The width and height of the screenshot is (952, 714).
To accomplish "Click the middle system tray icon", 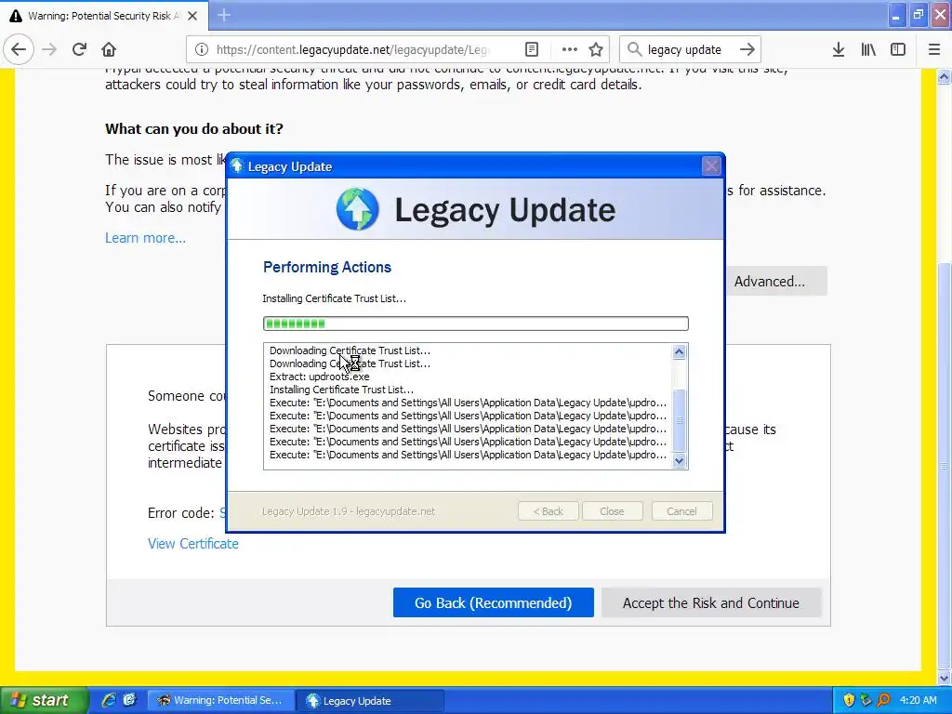I will (866, 700).
